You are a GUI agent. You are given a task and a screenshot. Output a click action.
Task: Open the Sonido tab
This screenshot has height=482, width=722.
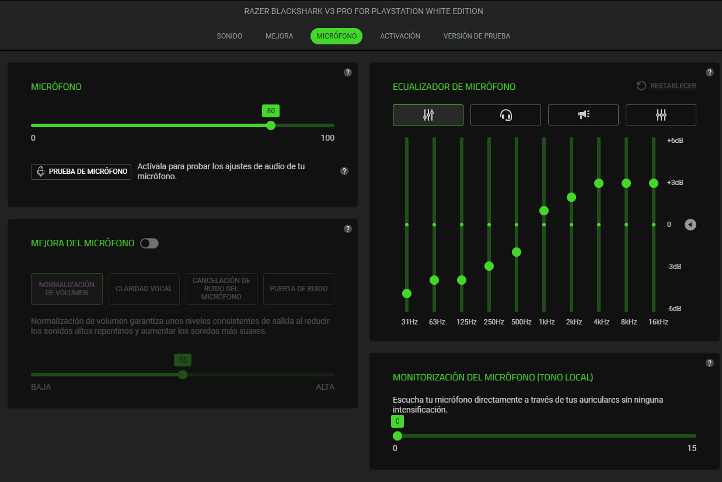pyautogui.click(x=229, y=36)
